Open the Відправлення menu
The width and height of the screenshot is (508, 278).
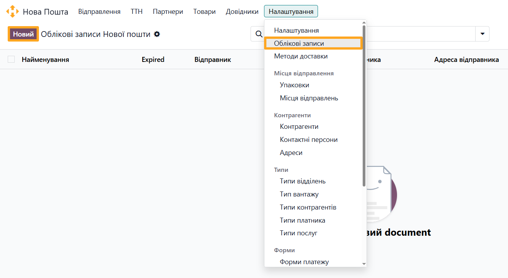[99, 12]
